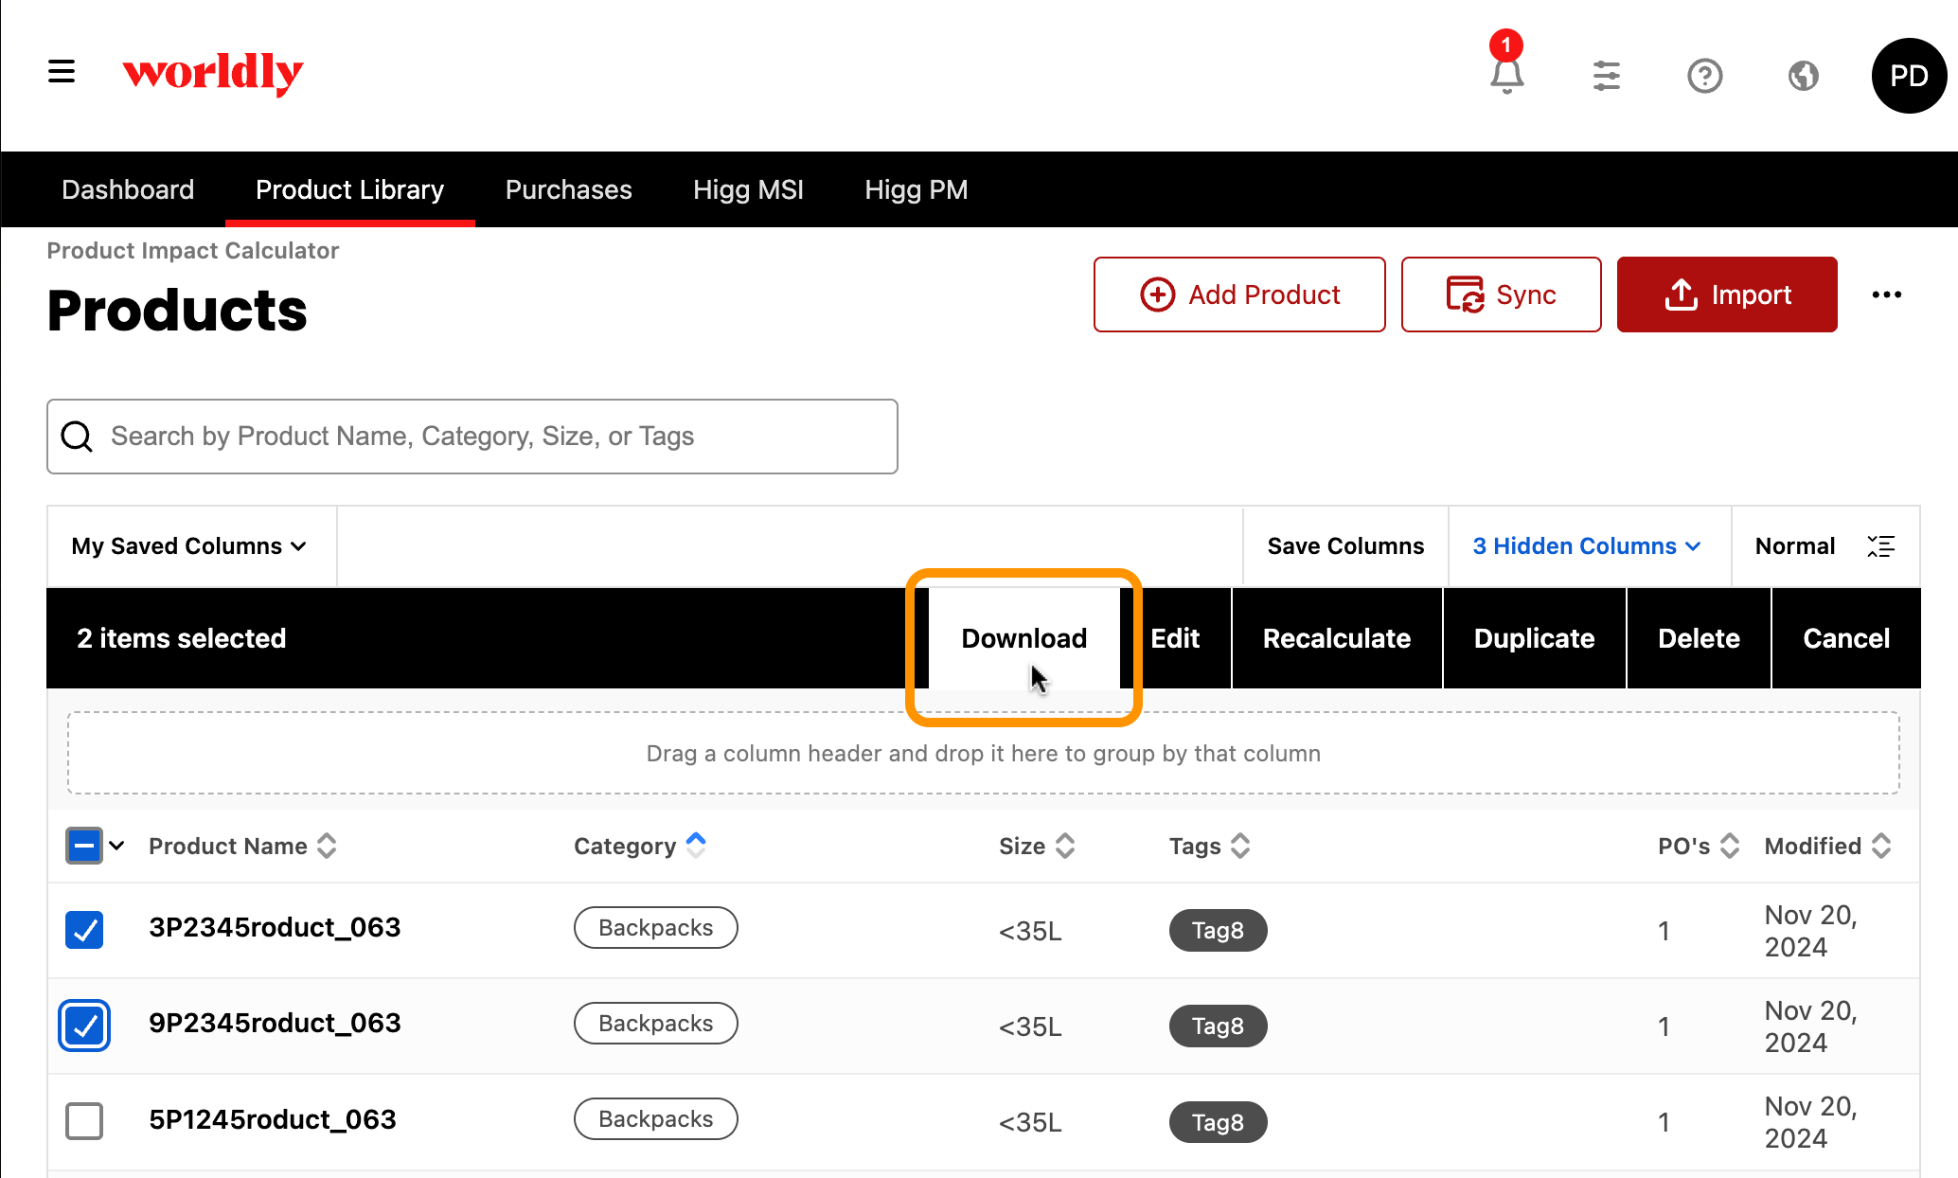The width and height of the screenshot is (1958, 1178).
Task: Select the 5P1245roduct_063 row checkbox
Action: 84,1121
